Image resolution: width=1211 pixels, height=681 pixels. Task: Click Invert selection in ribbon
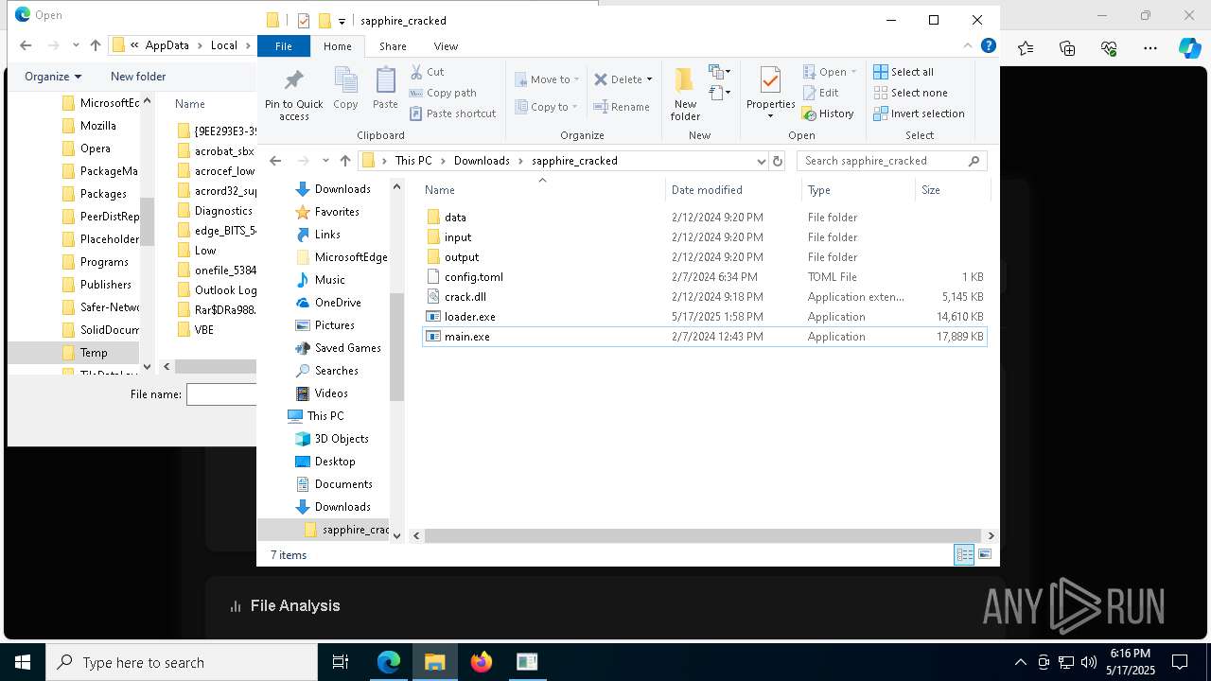(919, 113)
